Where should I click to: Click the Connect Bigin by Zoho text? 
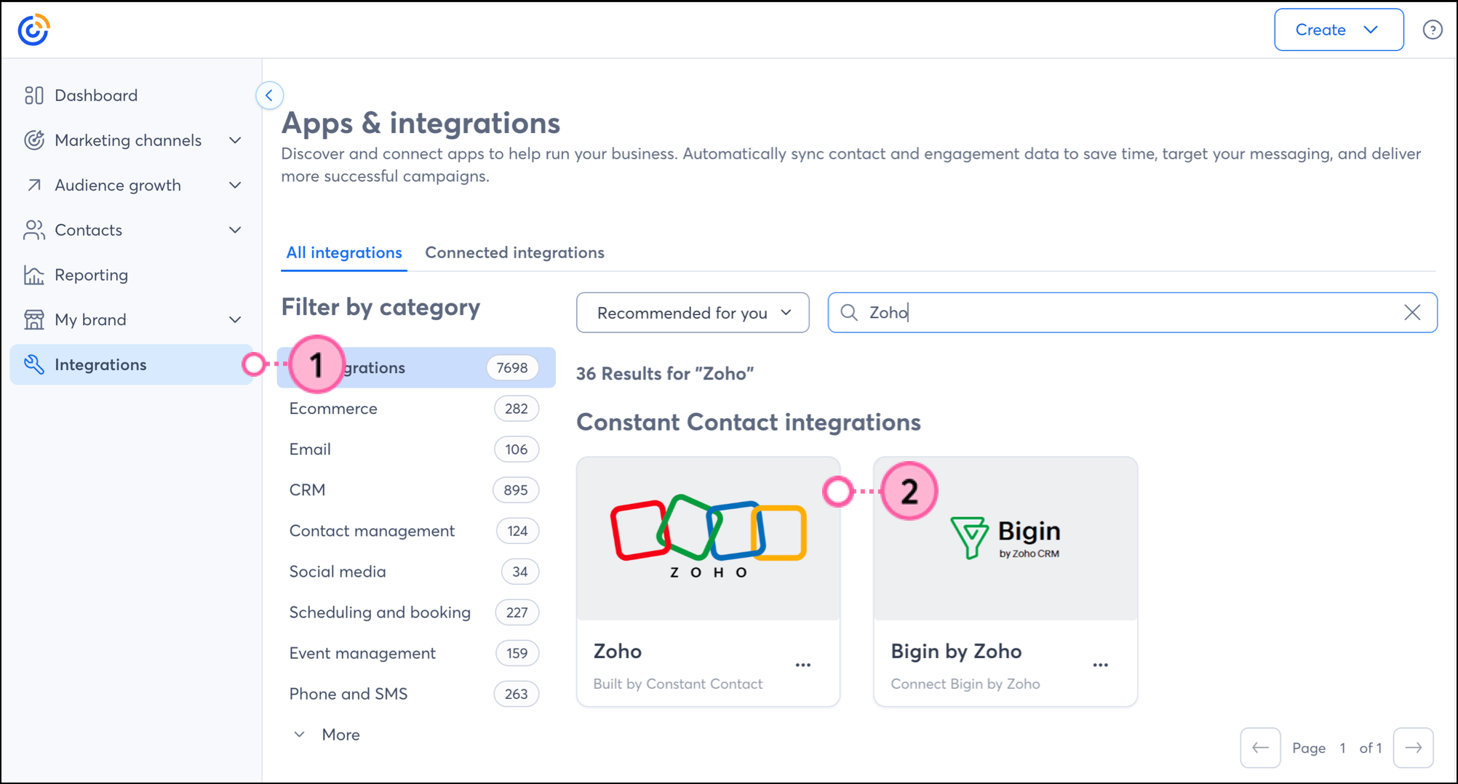[x=965, y=684]
